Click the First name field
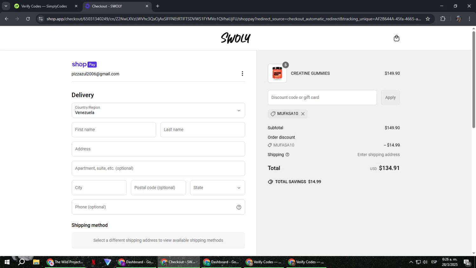 click(114, 130)
